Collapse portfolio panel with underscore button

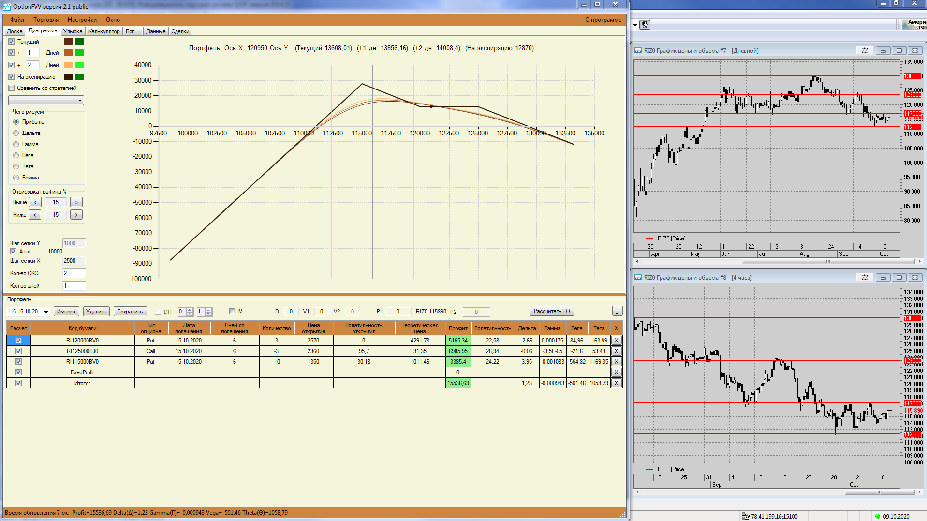[x=617, y=311]
